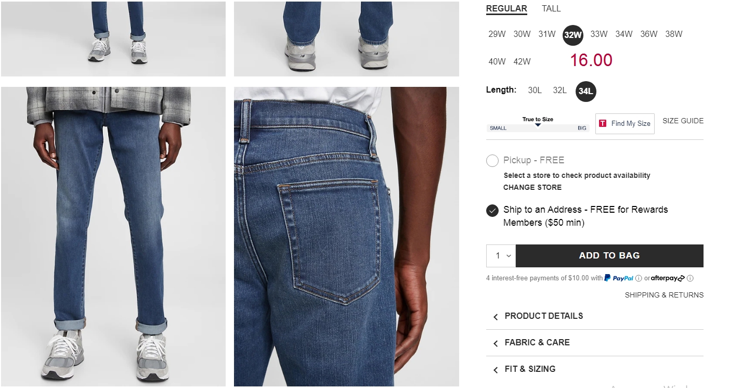Switch to the TALL size tab
The width and height of the screenshot is (729, 388).
click(x=551, y=8)
